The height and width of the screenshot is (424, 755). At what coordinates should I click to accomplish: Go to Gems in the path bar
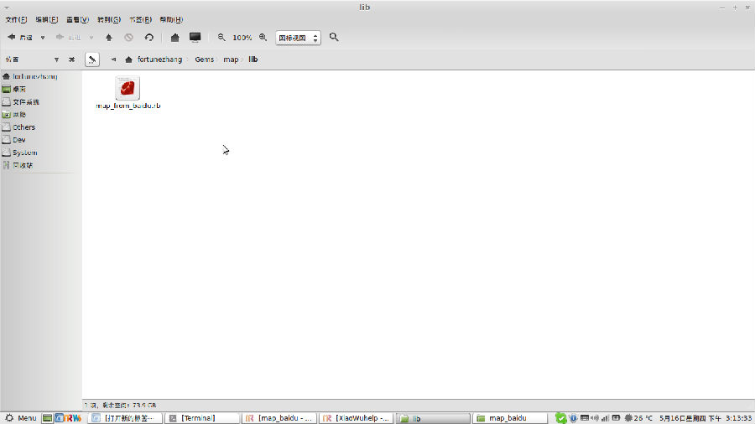(204, 59)
